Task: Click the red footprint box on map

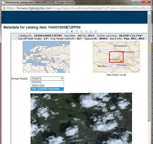Action: (x=116, y=57)
